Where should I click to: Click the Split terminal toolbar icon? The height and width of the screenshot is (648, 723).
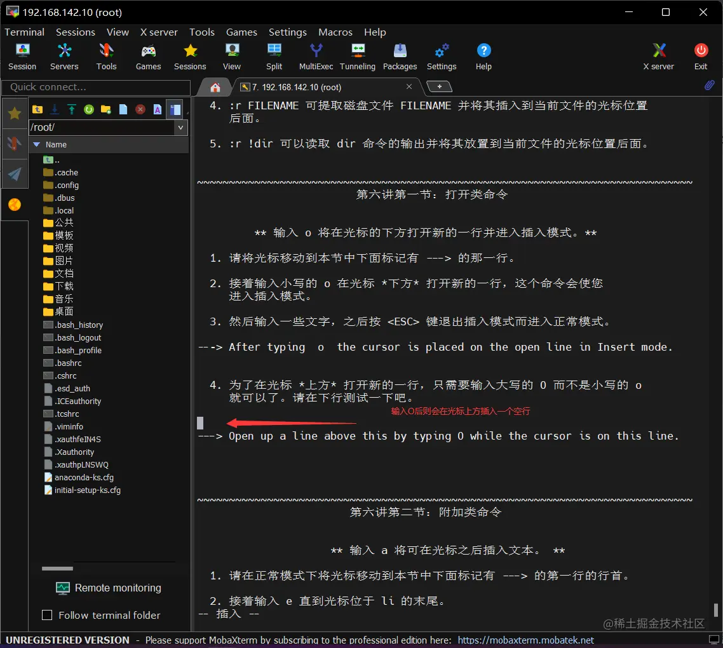coord(274,57)
